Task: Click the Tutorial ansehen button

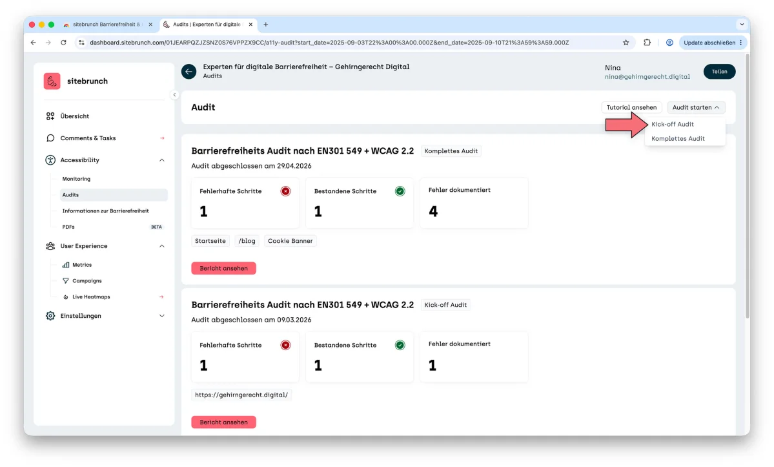Action: (x=631, y=107)
